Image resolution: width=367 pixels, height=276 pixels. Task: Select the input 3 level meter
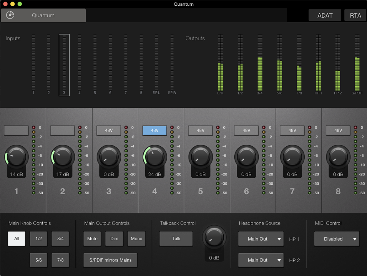pos(64,65)
